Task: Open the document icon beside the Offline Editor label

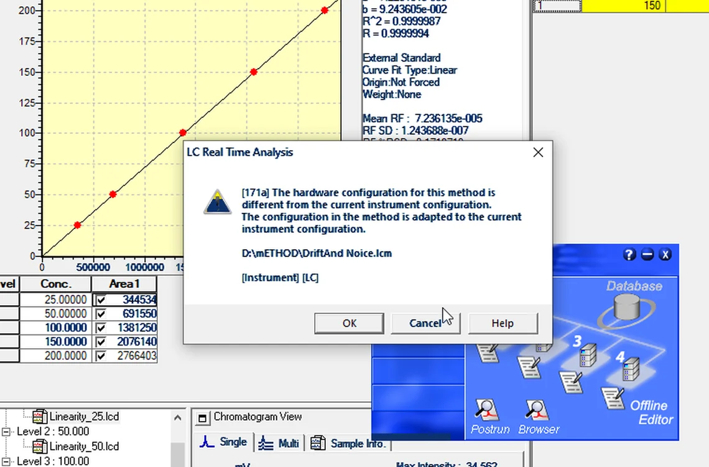Action: (x=613, y=398)
